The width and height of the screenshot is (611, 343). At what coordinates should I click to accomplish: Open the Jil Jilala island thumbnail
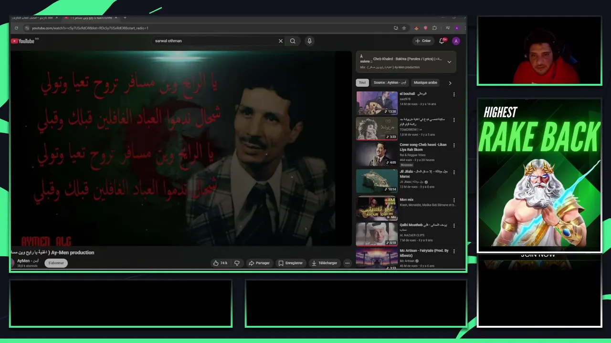(x=377, y=181)
